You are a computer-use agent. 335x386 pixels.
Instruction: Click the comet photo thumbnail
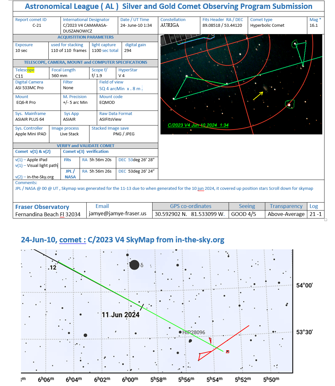coord(241,84)
